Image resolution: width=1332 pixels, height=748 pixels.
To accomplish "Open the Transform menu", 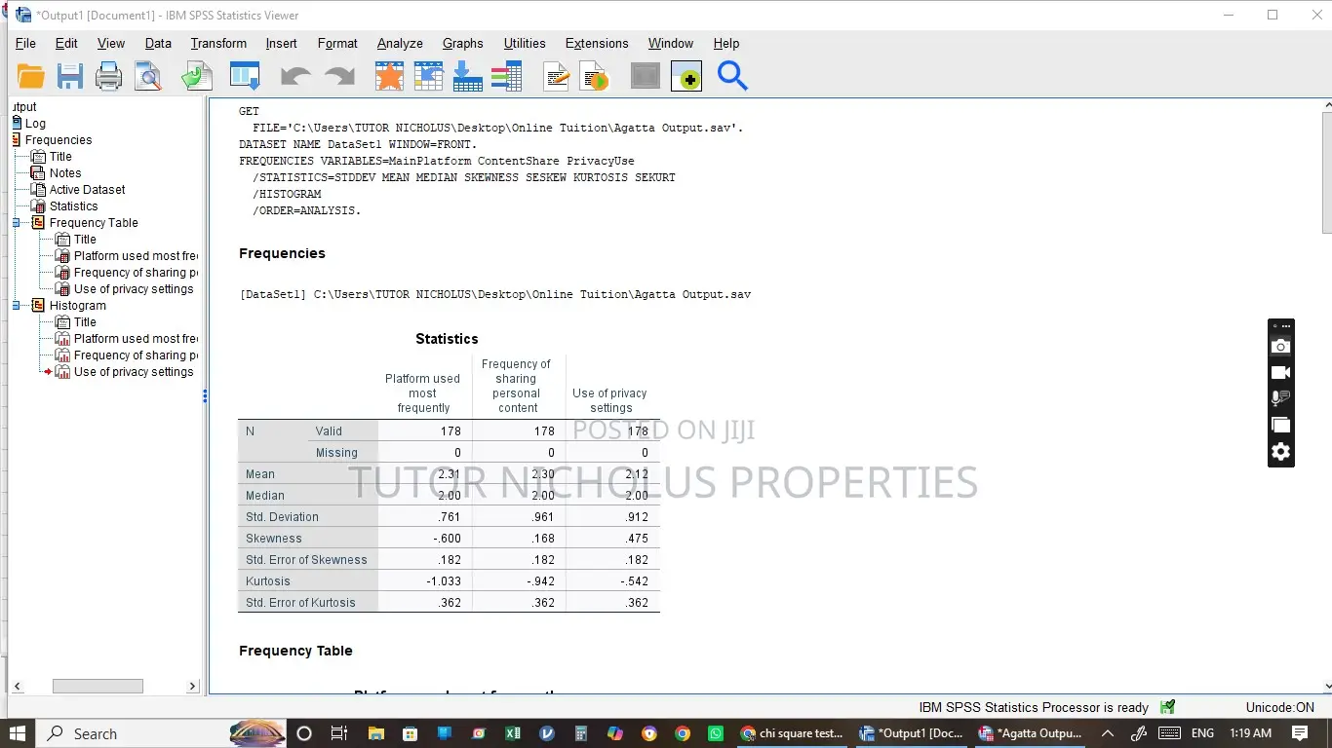I will (x=218, y=44).
